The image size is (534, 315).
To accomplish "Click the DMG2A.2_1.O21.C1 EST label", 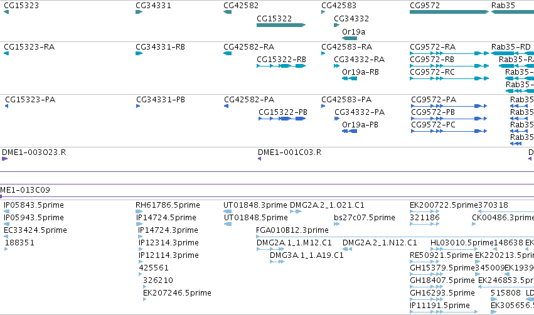I will click(x=327, y=205).
